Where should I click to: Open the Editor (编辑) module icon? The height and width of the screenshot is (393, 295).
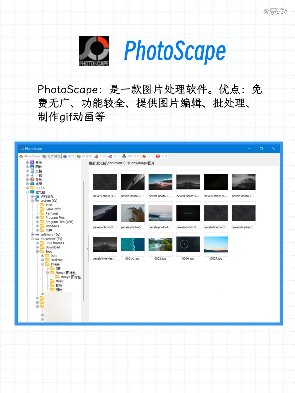tap(65, 156)
